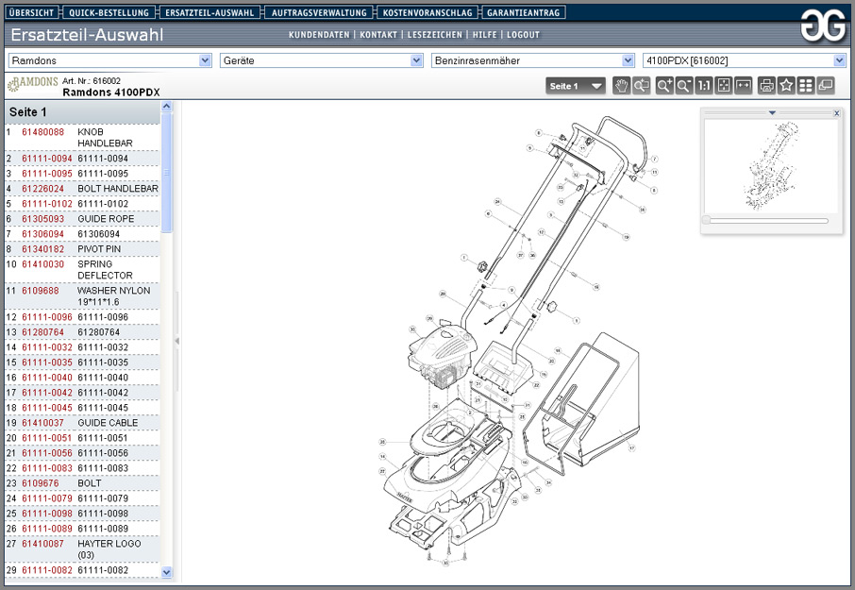Open part 61410030 Spring Deflector
The image size is (855, 590).
[x=42, y=264]
